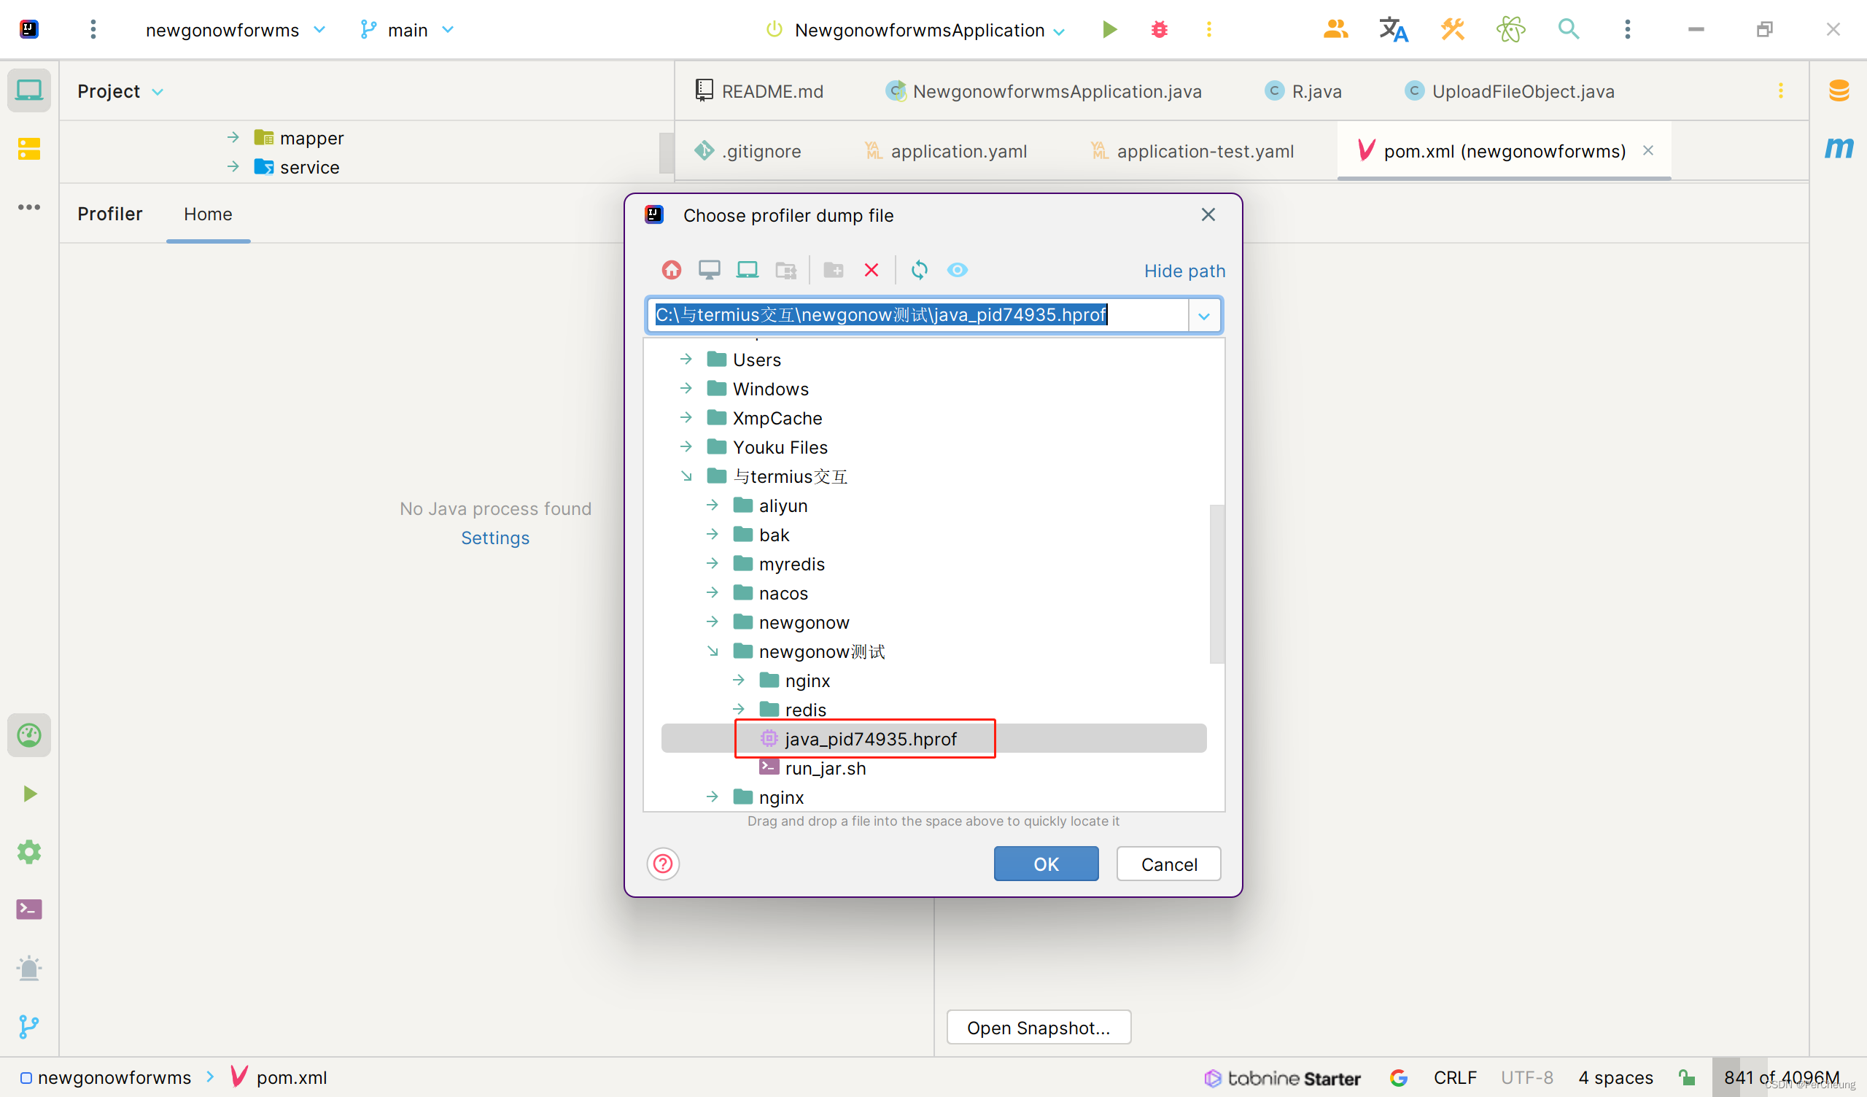Open README.md editor tab
Screen dimensions: 1867x1097
[772, 91]
